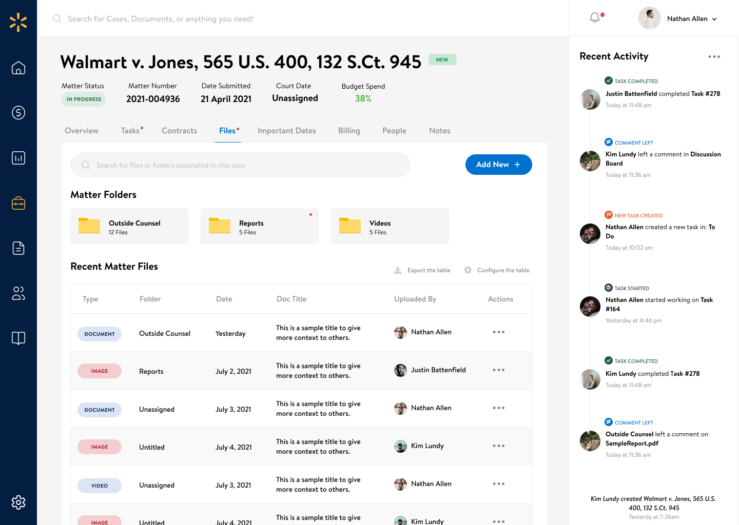
Task: Open the bar chart reports sidebar icon
Action: 18,158
